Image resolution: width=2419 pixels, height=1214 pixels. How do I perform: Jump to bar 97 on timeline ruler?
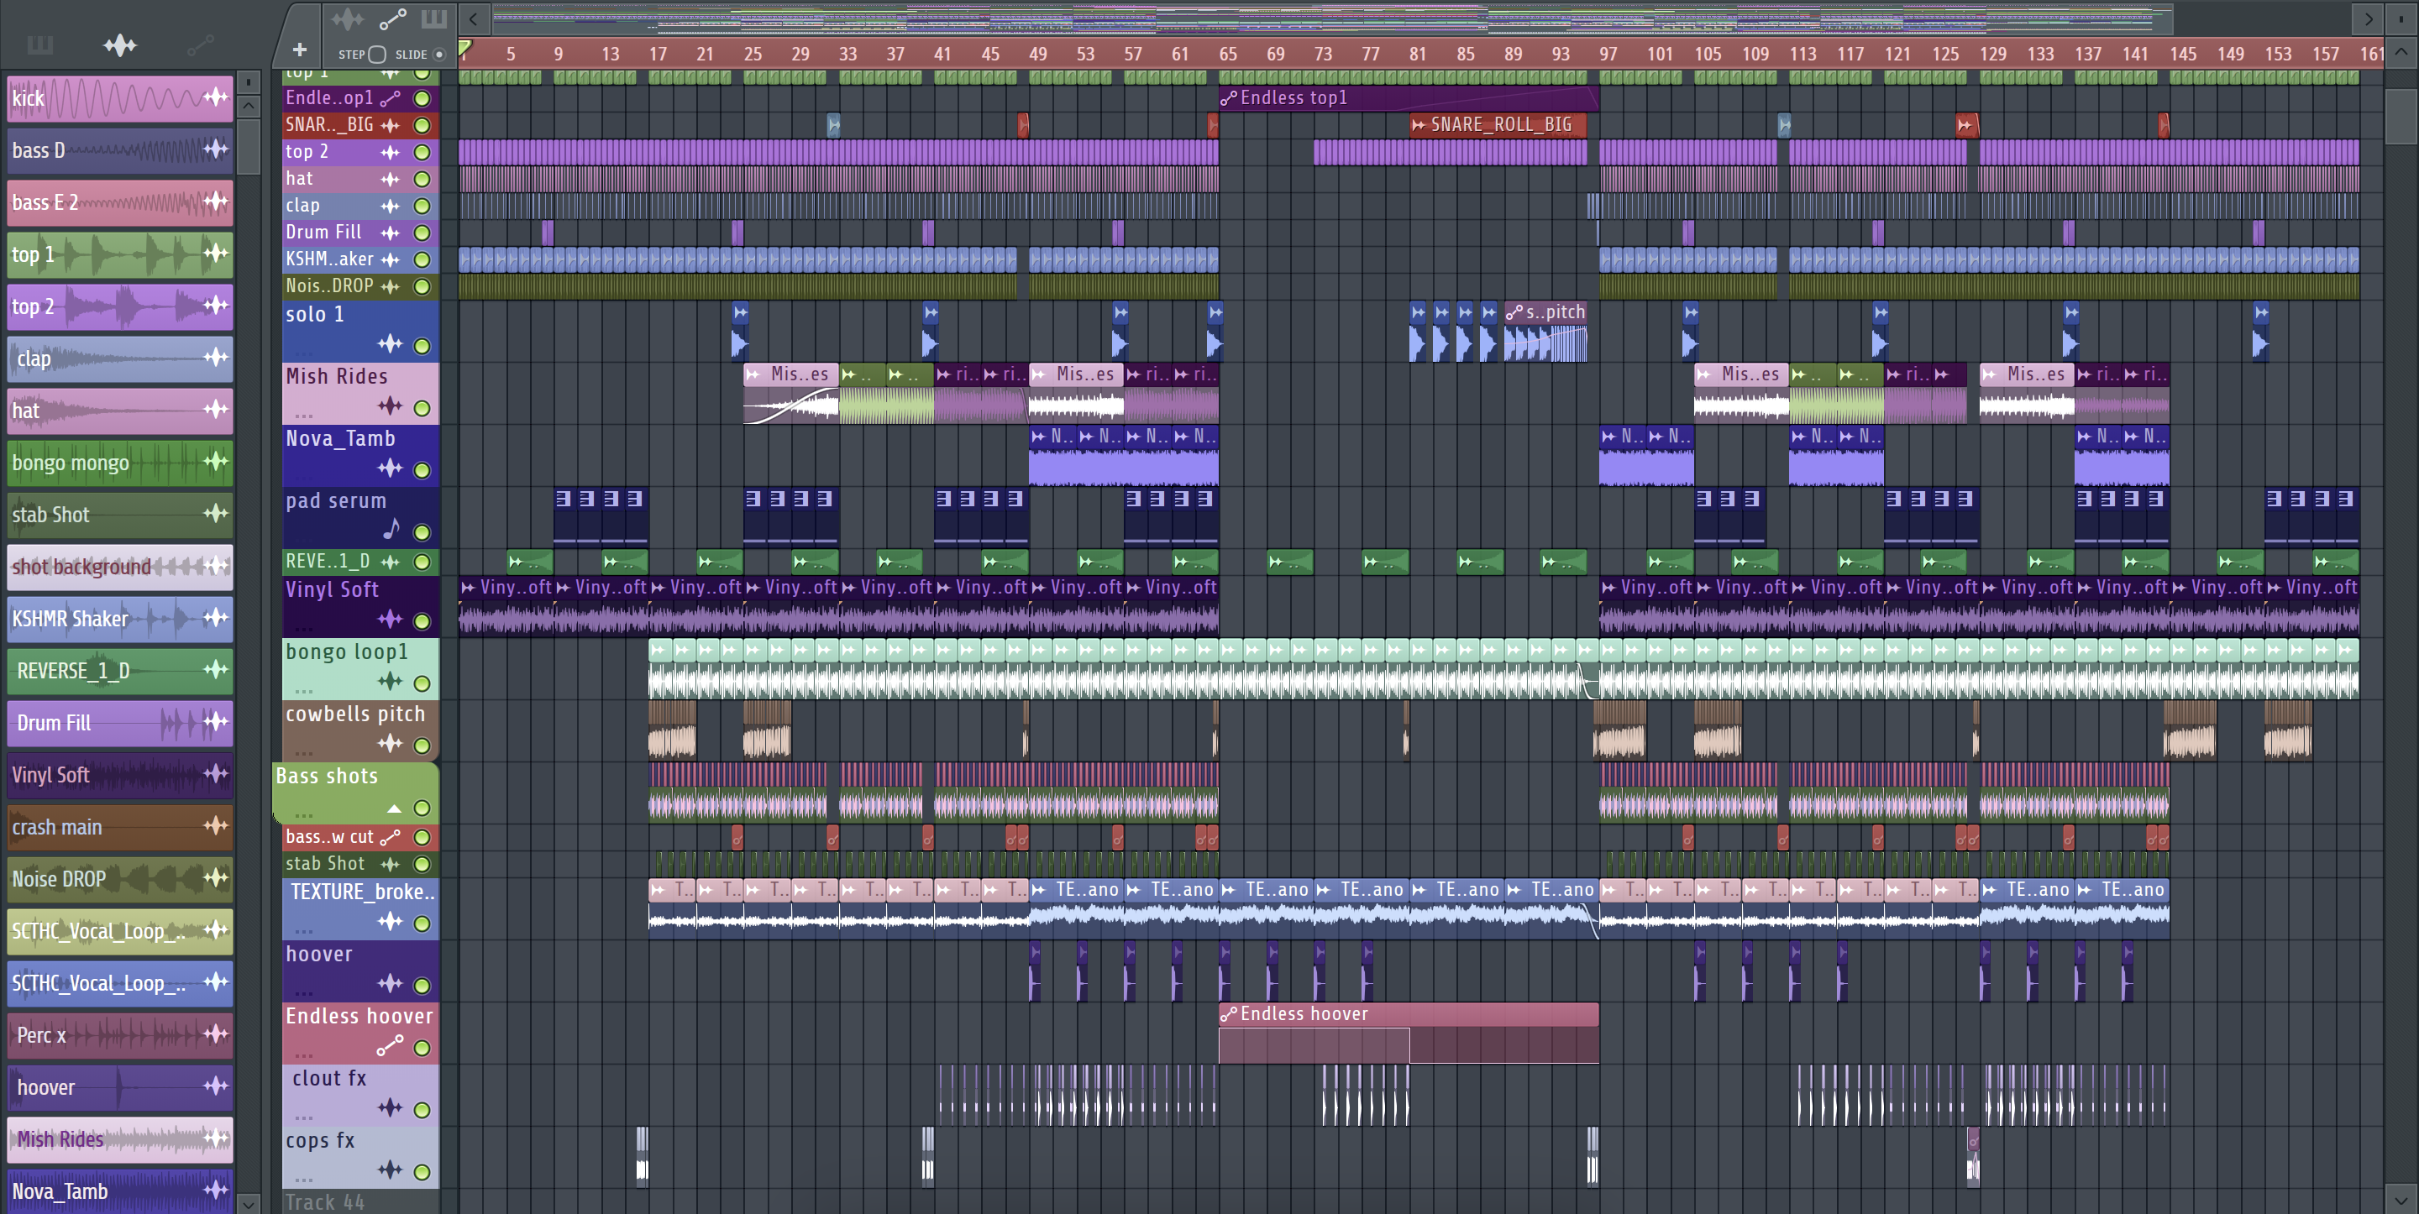(1608, 54)
